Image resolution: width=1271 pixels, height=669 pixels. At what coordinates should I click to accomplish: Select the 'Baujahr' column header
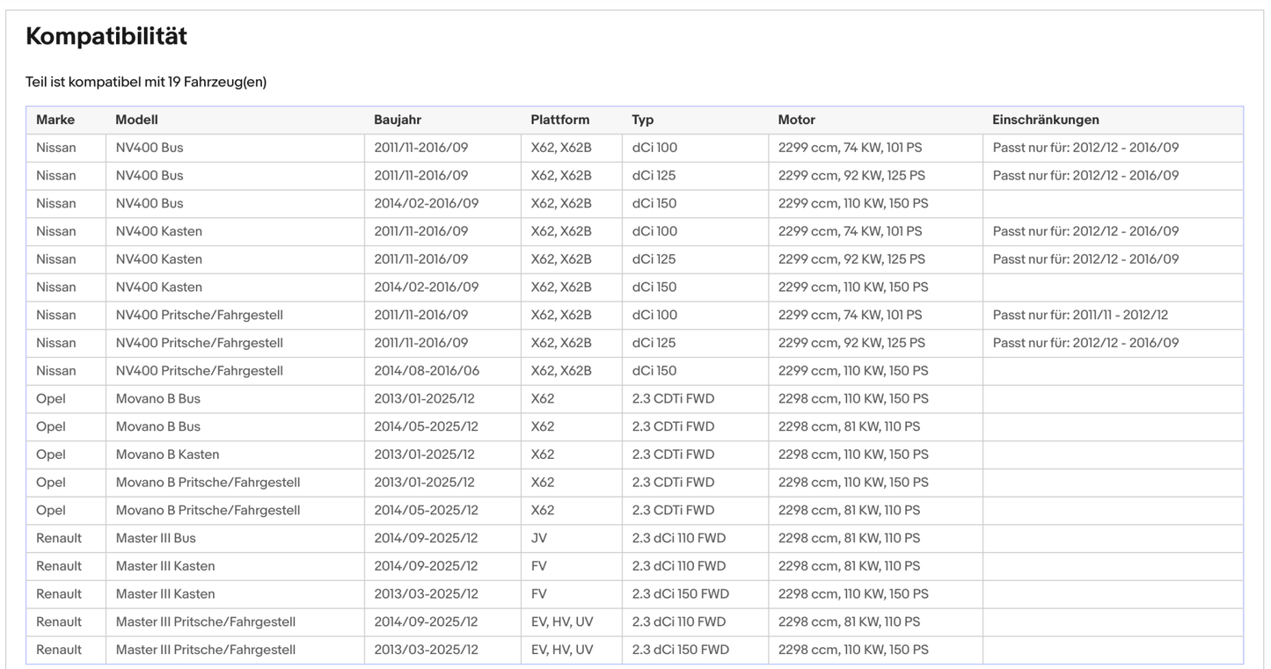[x=398, y=120]
